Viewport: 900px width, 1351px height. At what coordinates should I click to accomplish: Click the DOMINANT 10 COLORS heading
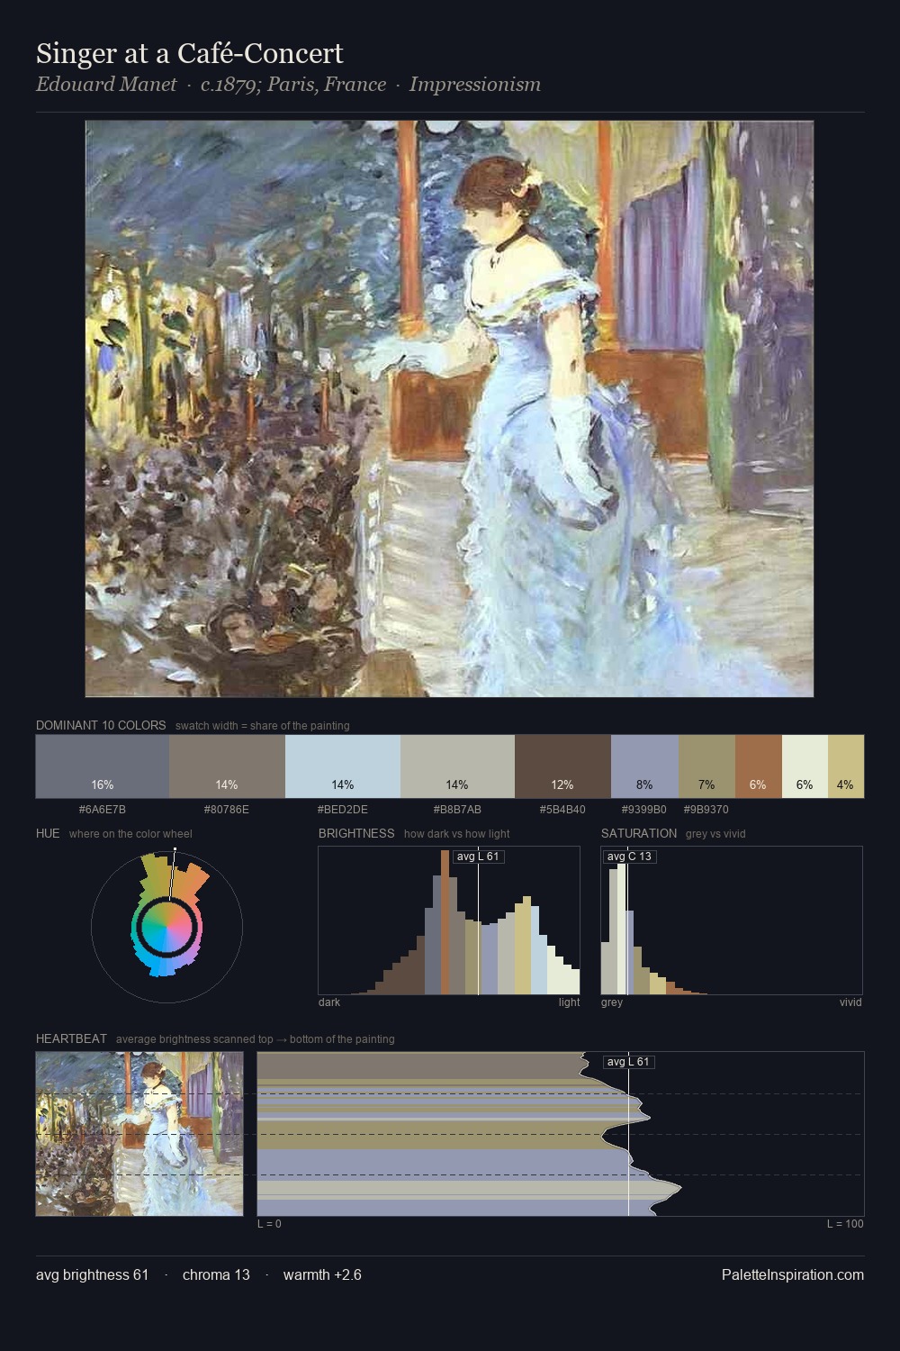(x=101, y=725)
